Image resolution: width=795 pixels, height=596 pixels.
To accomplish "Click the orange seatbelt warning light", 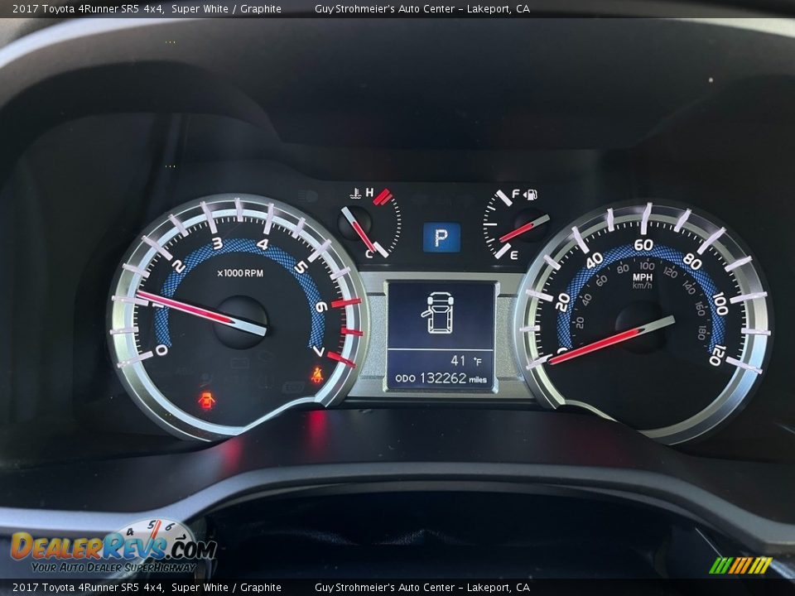I will tap(317, 375).
